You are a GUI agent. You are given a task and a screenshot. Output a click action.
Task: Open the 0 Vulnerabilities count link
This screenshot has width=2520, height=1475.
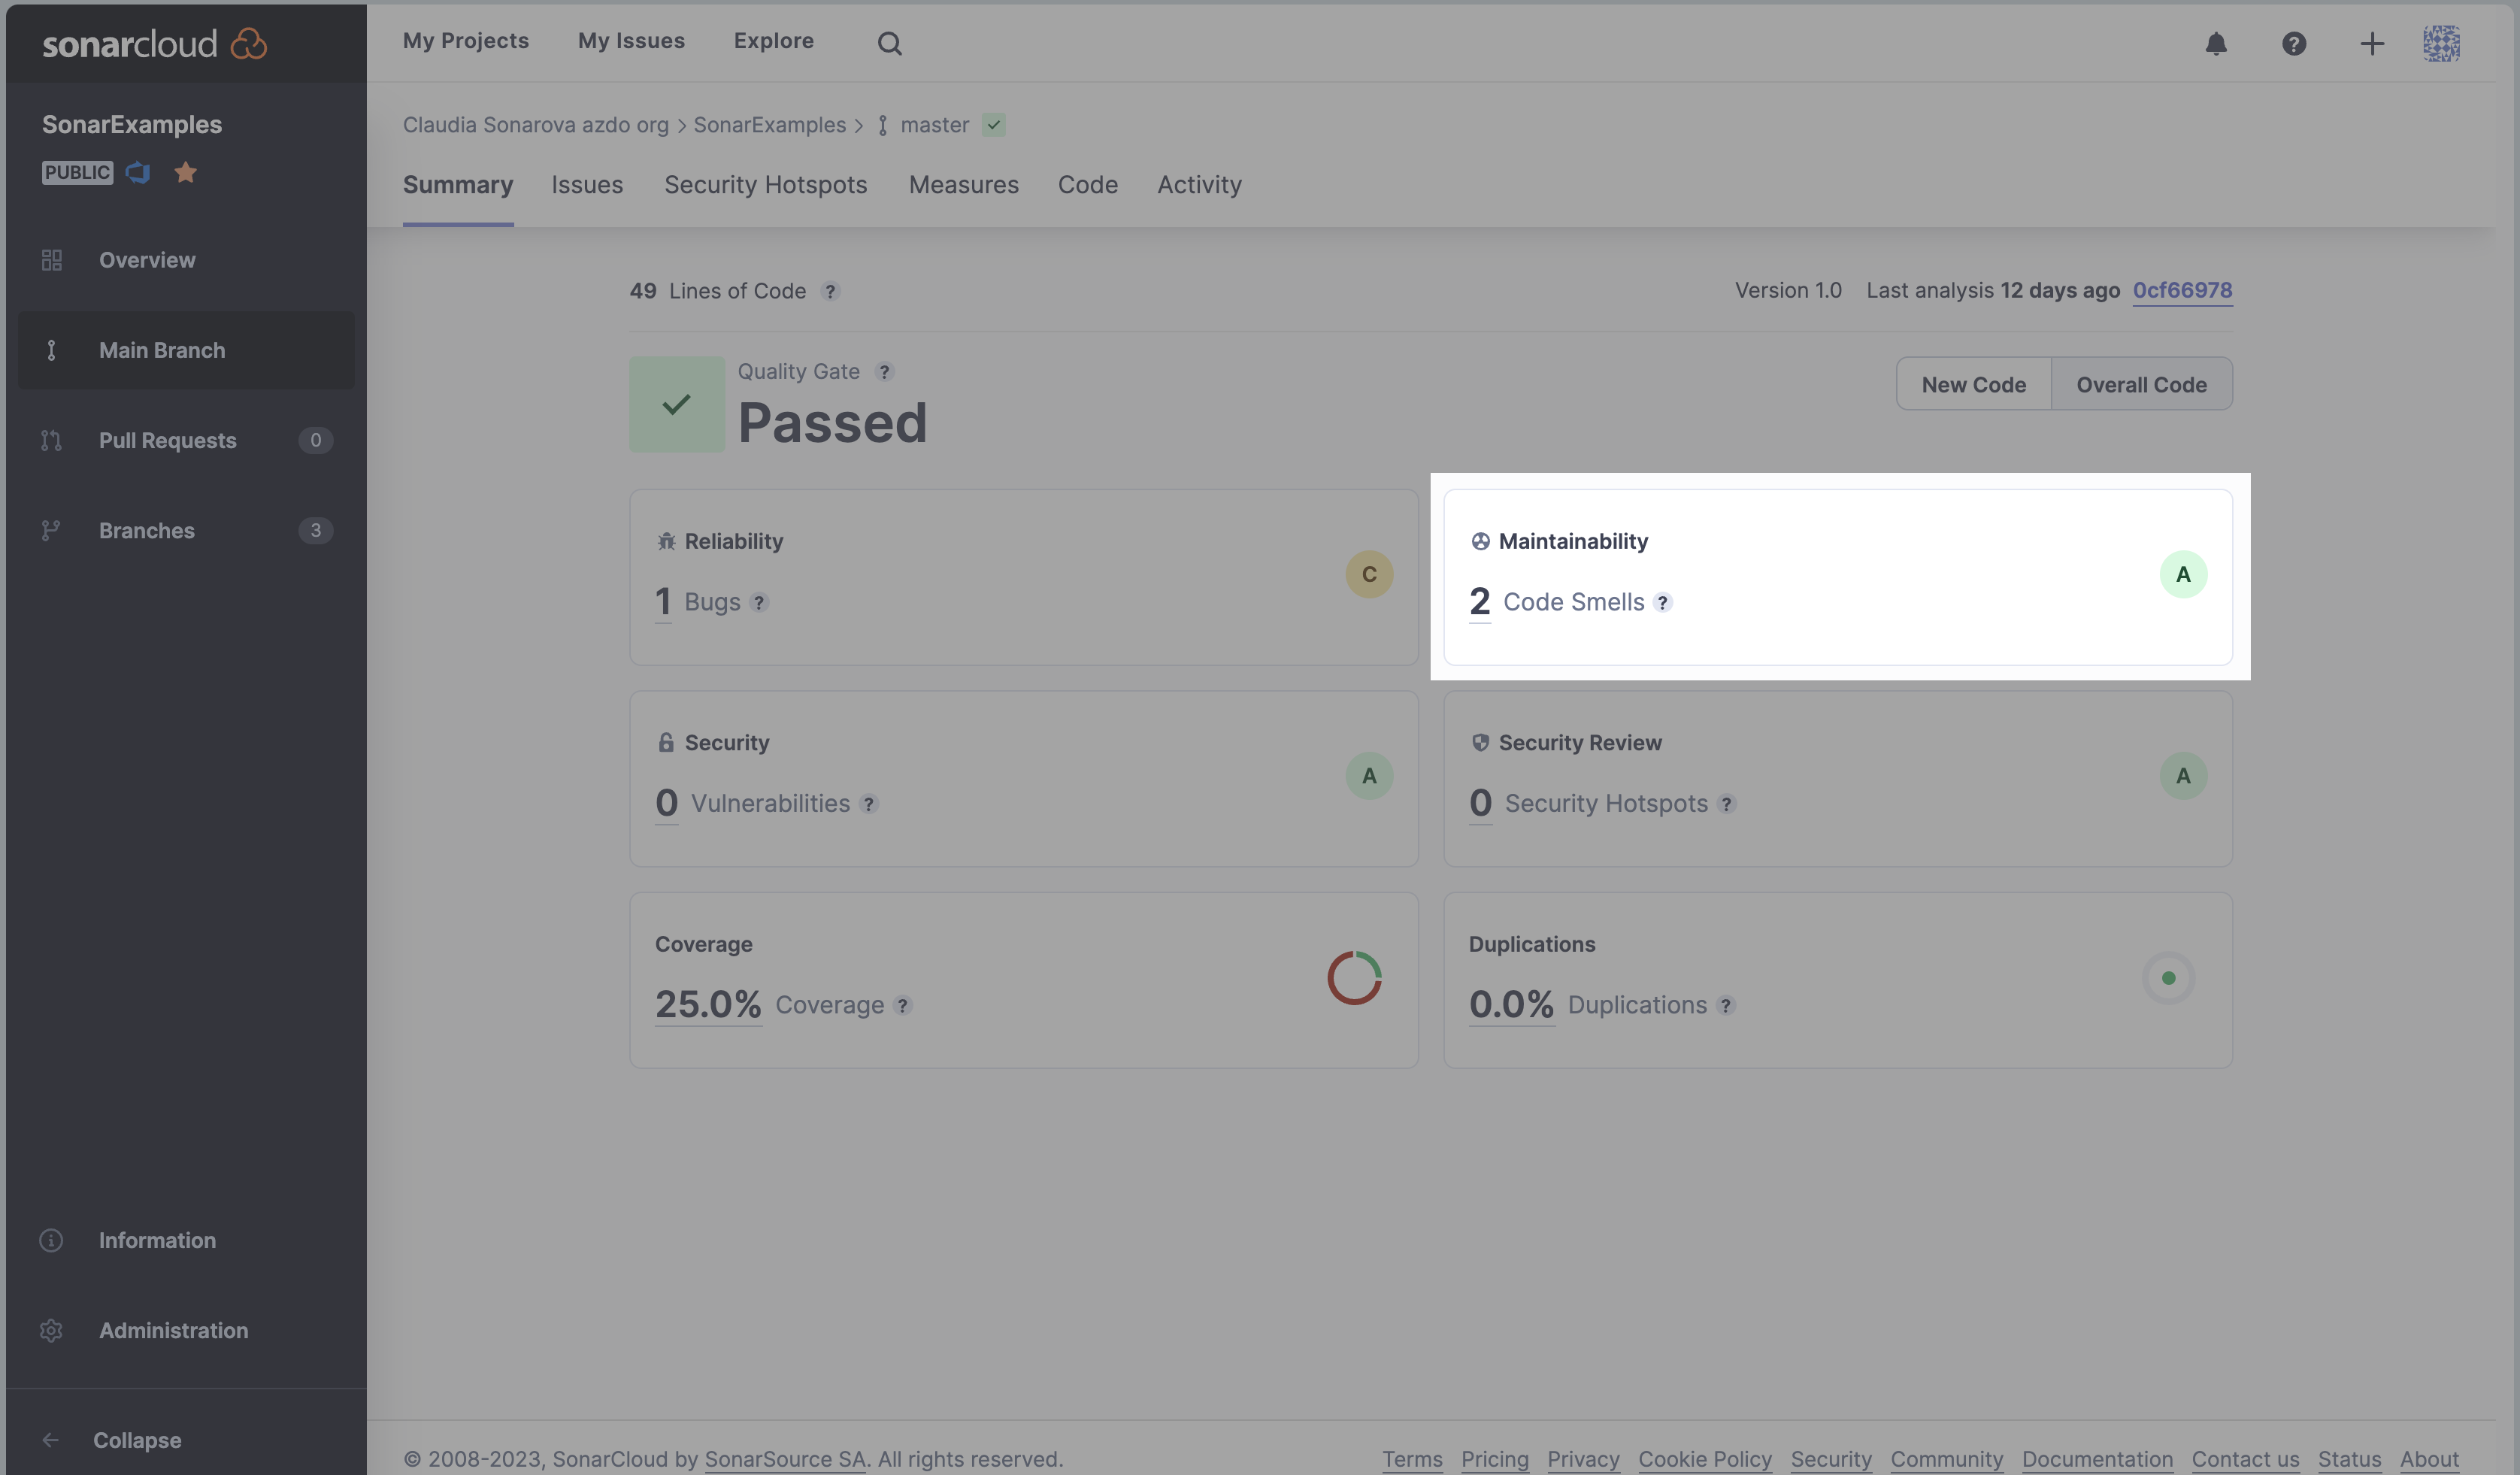click(x=666, y=804)
